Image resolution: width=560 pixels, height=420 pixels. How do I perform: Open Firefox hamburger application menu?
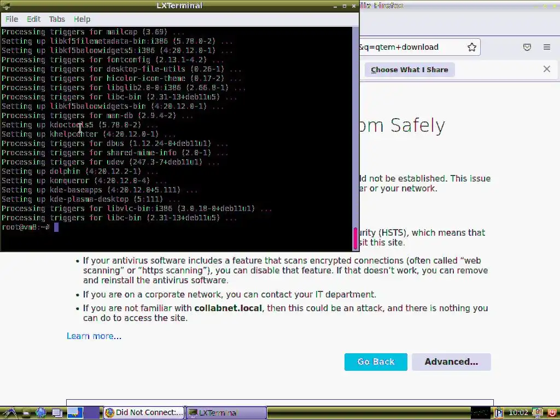click(547, 47)
